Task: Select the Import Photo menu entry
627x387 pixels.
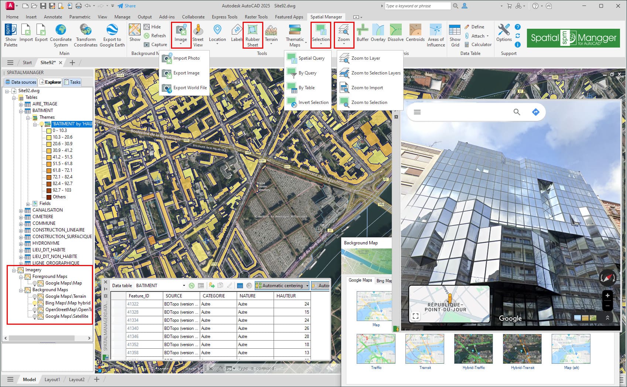Action: click(184, 58)
